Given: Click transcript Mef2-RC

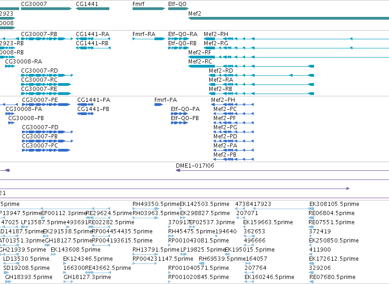Looking at the screenshot, I should (251, 66).
